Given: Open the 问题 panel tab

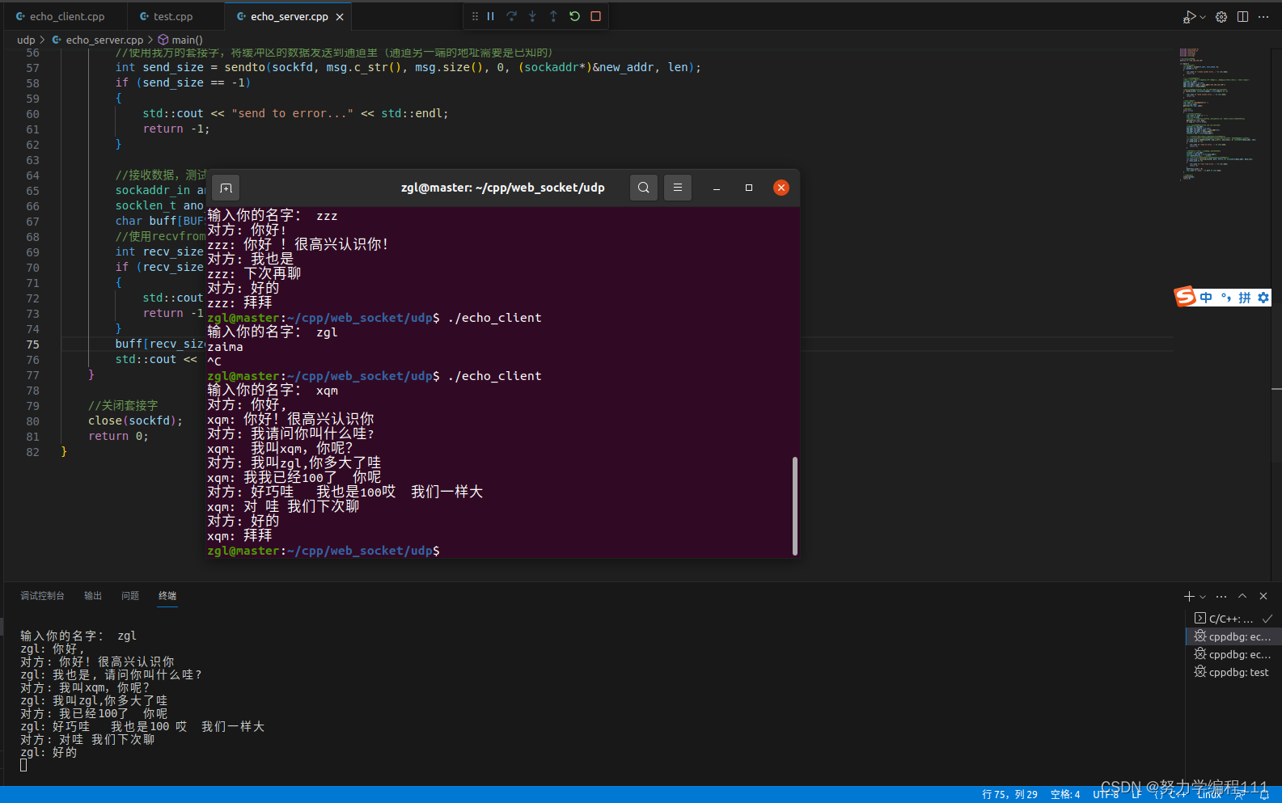Looking at the screenshot, I should tap(130, 596).
